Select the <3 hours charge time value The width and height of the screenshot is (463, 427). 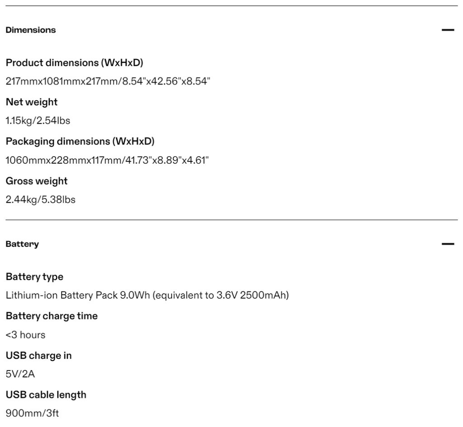(x=25, y=335)
